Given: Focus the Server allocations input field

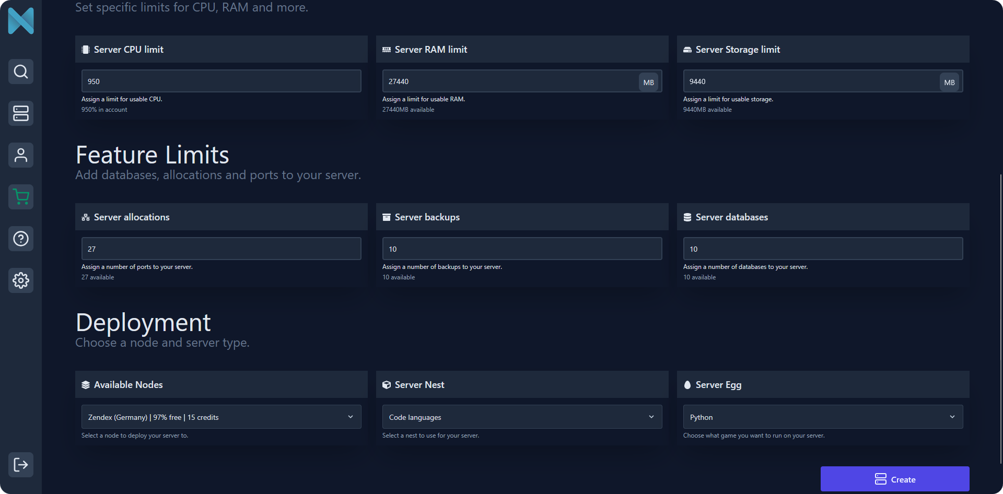Looking at the screenshot, I should point(221,249).
